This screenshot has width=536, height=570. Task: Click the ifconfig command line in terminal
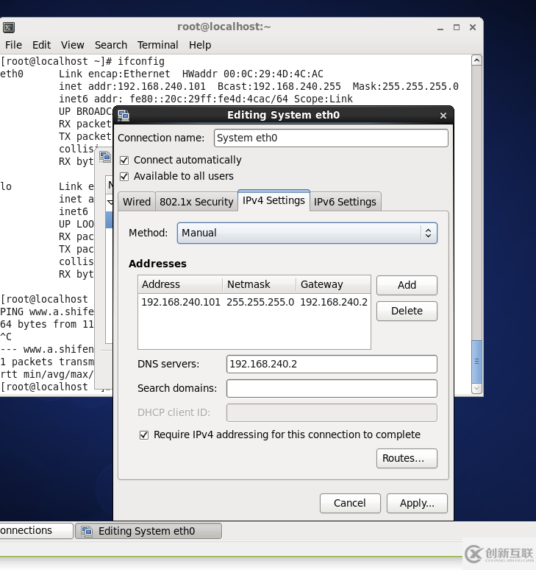point(82,61)
